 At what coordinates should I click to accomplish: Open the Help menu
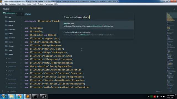pos(56,4)
